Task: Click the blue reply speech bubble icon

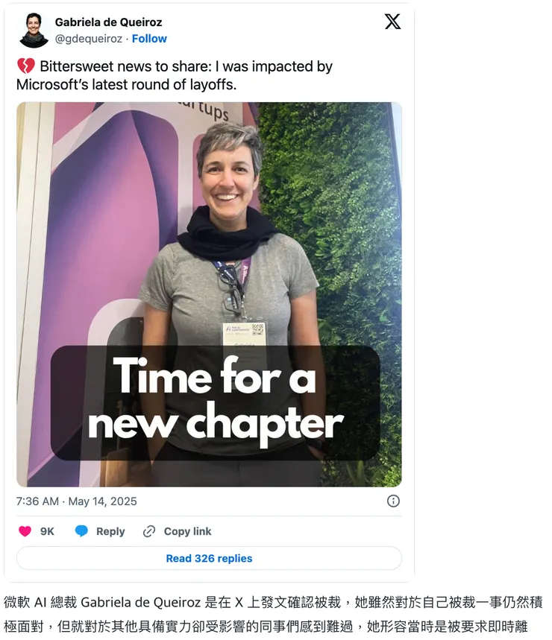Action: pos(81,531)
